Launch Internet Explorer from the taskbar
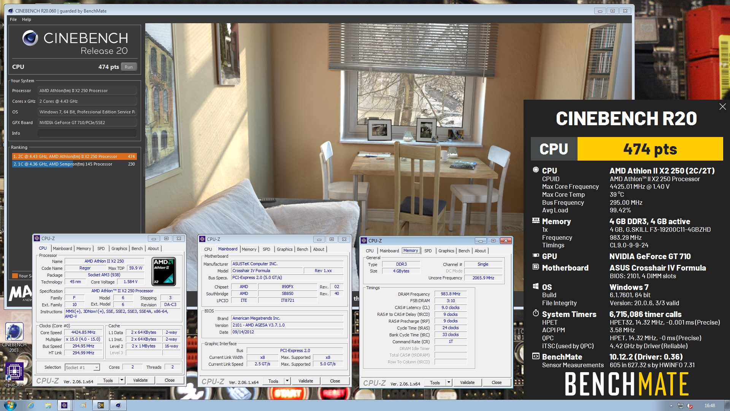Image resolution: width=730 pixels, height=411 pixels. click(31, 406)
